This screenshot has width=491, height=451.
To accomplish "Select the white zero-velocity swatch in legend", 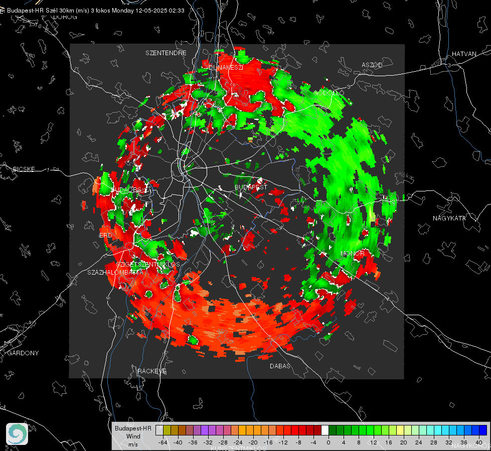I will 325,430.
